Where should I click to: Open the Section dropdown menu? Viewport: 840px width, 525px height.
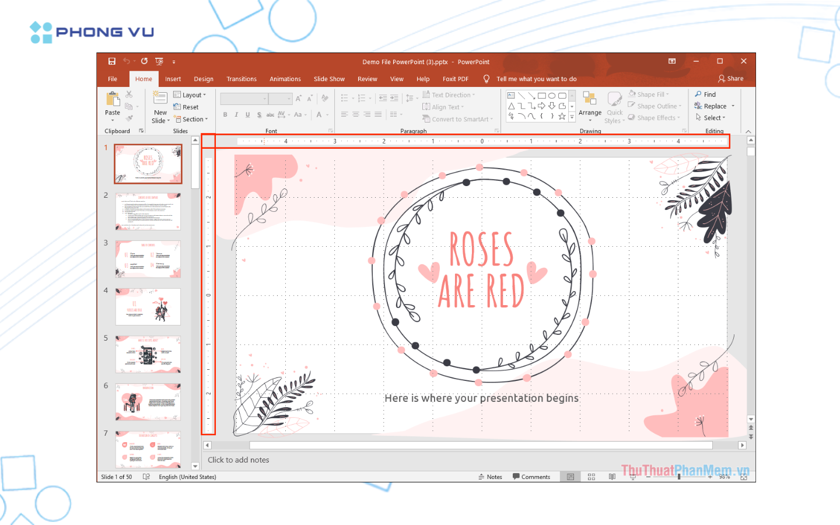click(x=191, y=120)
